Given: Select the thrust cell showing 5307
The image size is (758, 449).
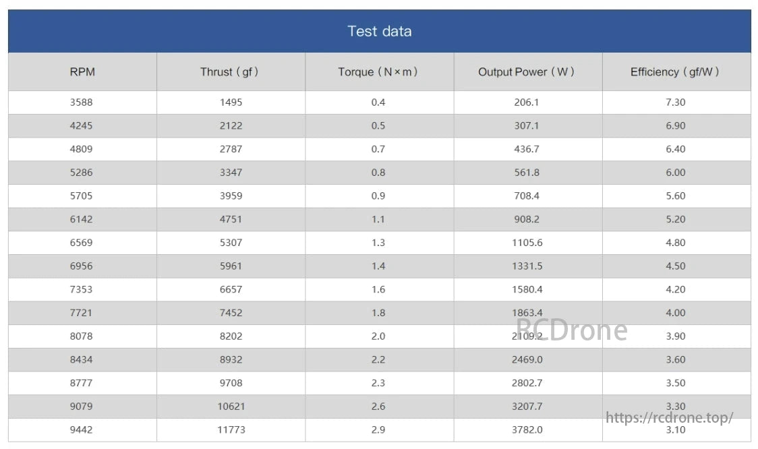Looking at the screenshot, I should point(231,243).
